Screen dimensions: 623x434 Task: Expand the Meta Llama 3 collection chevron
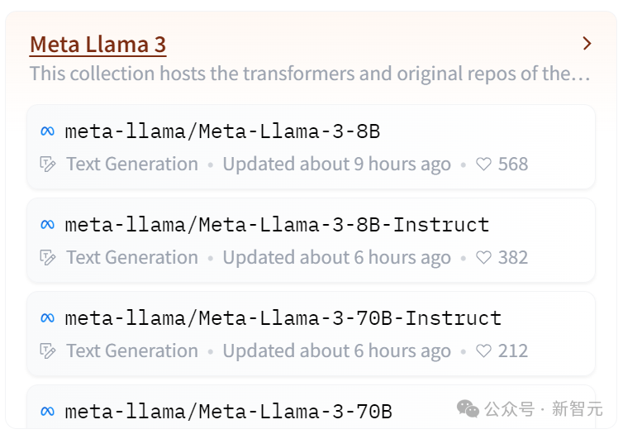click(587, 44)
